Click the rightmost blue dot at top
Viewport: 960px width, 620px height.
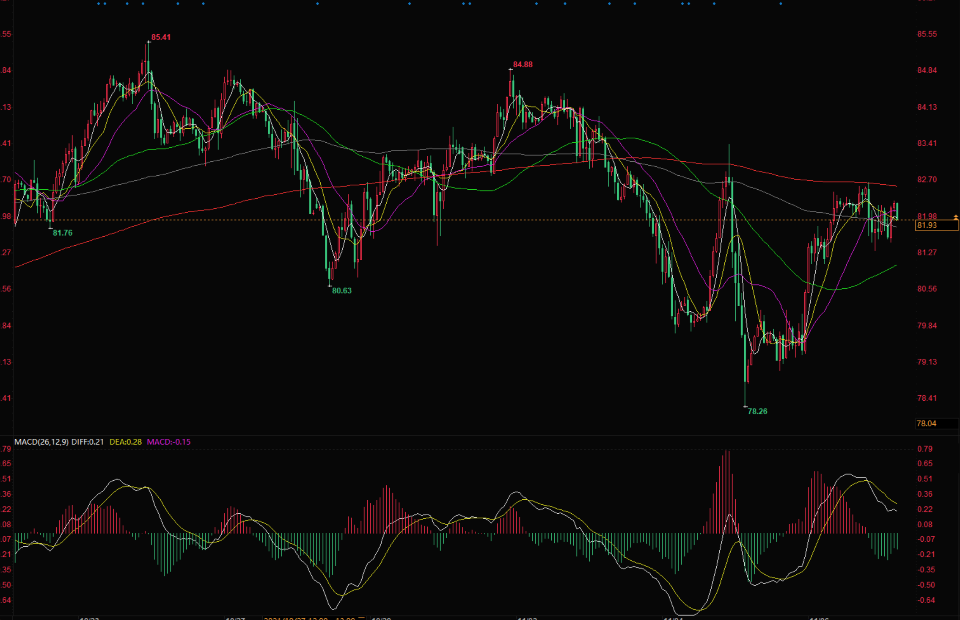781,4
